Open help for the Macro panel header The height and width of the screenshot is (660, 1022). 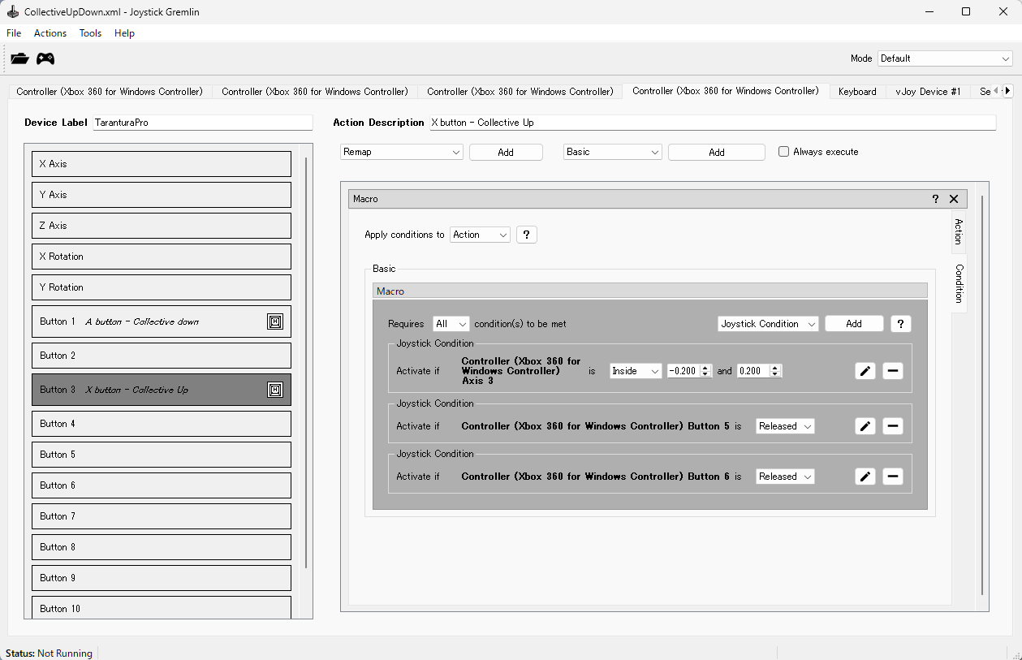[935, 199]
